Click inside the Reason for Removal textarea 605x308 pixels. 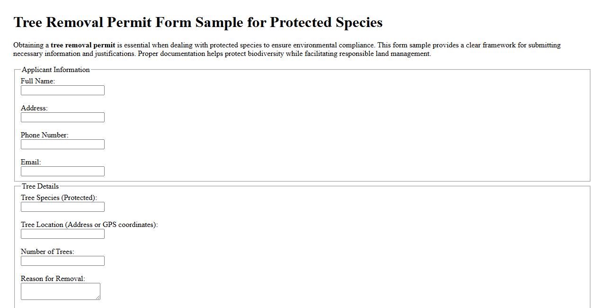click(x=61, y=290)
